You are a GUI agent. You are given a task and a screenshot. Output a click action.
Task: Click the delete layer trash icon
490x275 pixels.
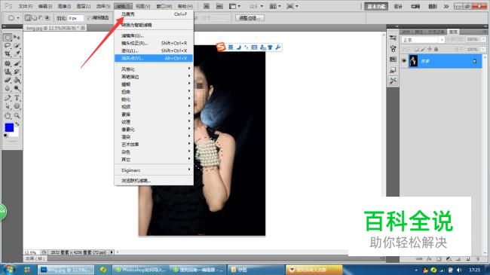(477, 258)
